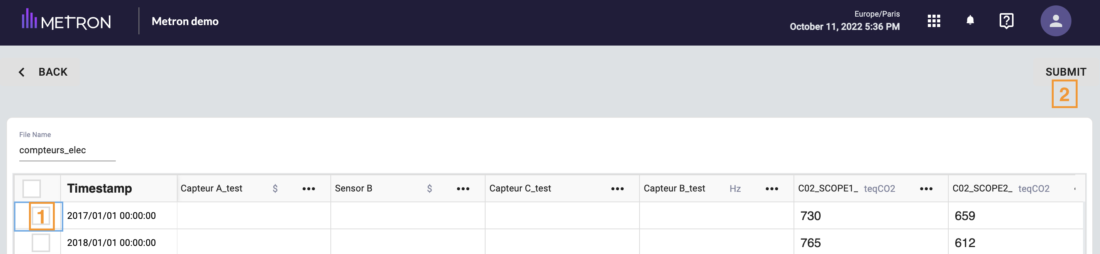
Task: Check the 2018/01/01 row checkbox
Action: click(x=41, y=243)
